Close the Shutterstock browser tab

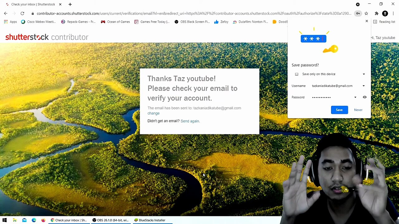tap(60, 4)
